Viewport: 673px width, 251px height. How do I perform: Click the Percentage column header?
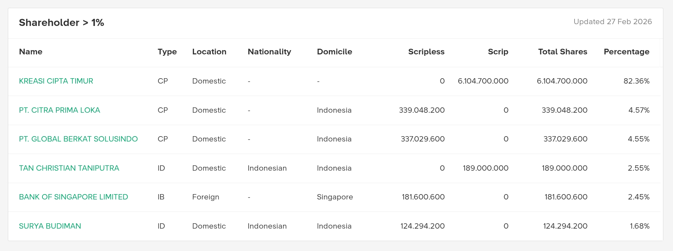coord(627,52)
